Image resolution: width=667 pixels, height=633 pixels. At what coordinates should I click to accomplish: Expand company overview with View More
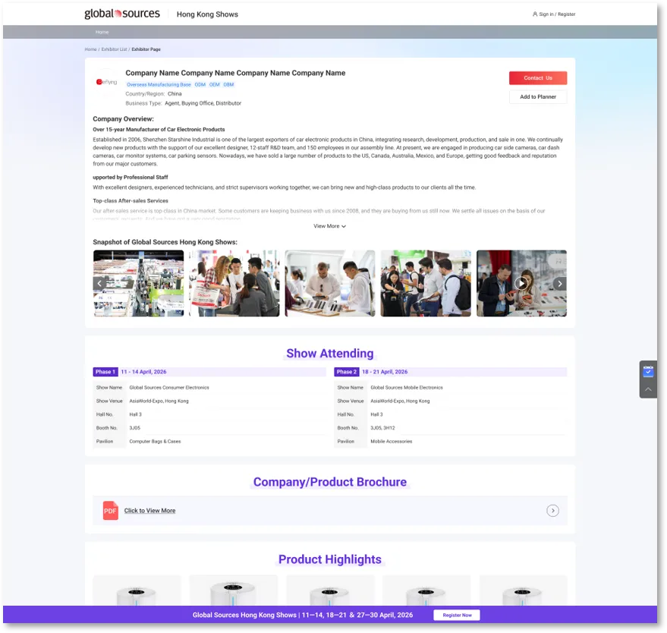tap(329, 226)
